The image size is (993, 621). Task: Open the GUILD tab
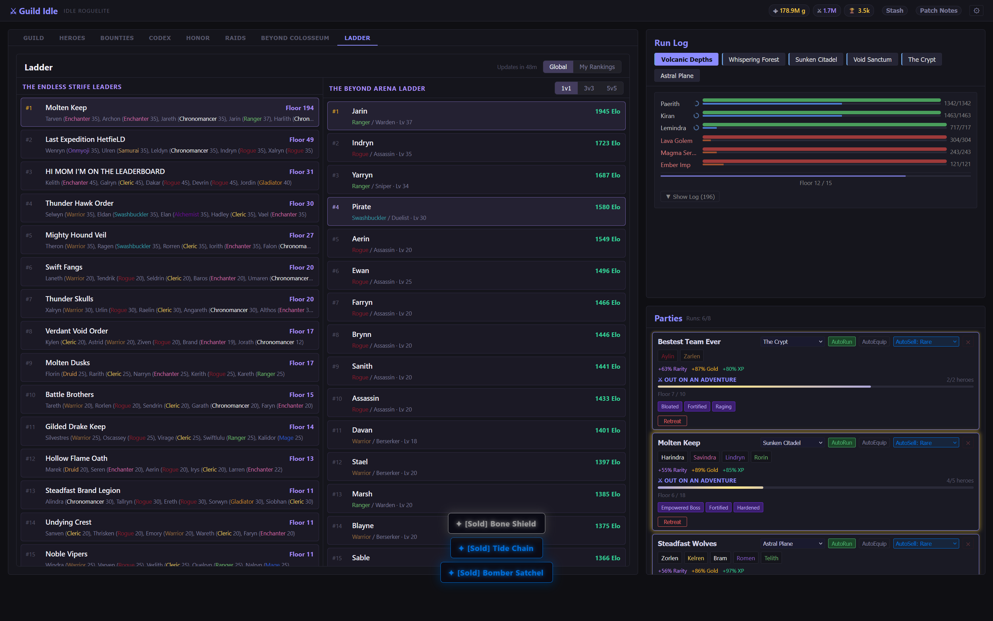click(34, 38)
